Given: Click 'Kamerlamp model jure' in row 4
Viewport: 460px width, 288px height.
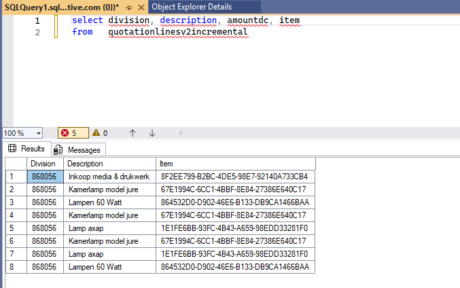Looking at the screenshot, I should (109, 215).
